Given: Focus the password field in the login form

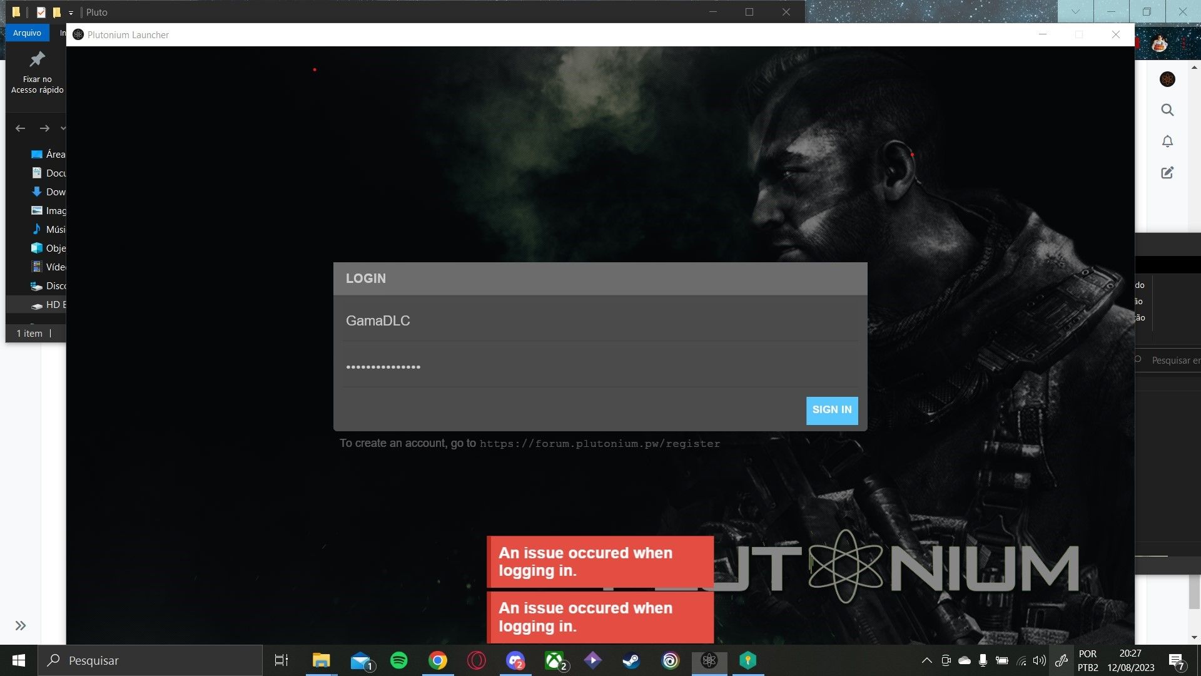Looking at the screenshot, I should 600,367.
